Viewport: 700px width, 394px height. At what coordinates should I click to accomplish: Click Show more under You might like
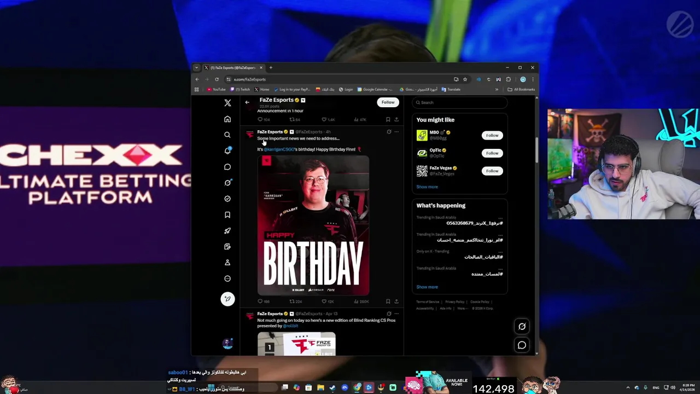coord(427,187)
